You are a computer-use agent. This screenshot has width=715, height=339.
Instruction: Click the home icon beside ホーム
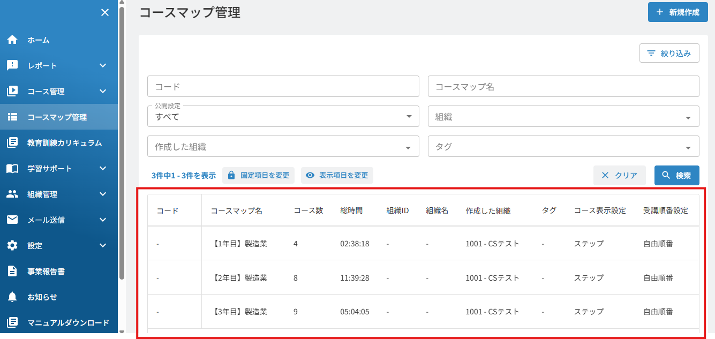click(x=12, y=40)
